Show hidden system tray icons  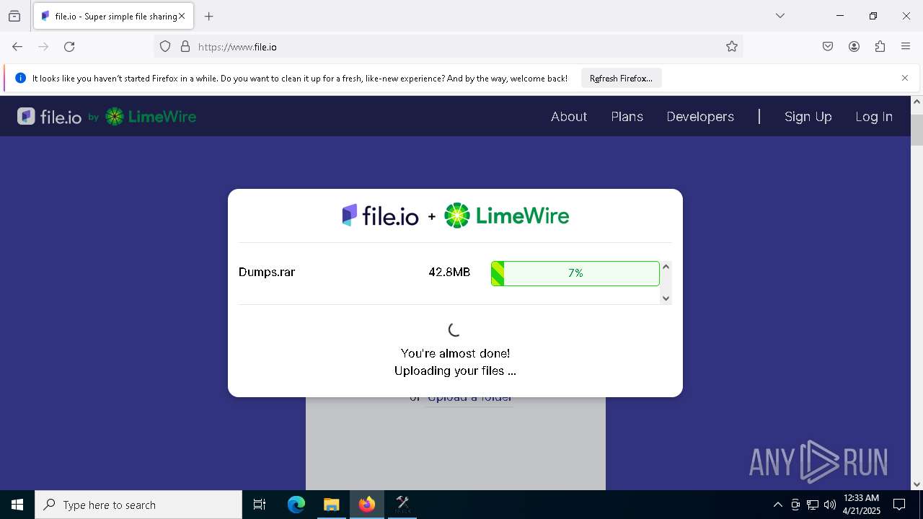point(777,505)
